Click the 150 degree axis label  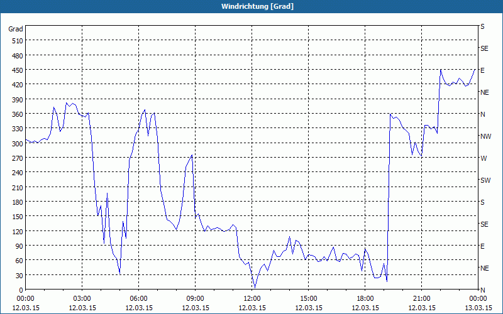coord(18,217)
